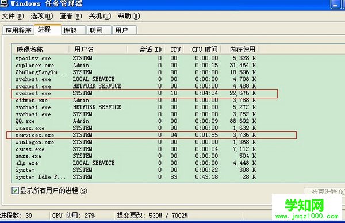Click the 结束进程 button

click(325, 191)
